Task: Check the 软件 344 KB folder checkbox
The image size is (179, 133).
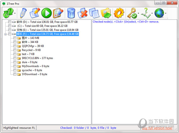Action: pyautogui.click(x=15, y=42)
